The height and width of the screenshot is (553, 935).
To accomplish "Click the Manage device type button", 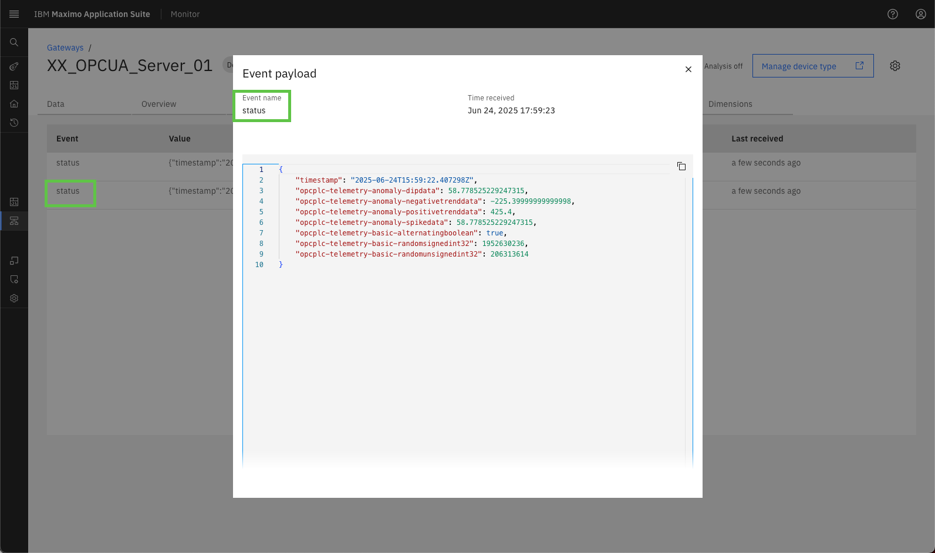I will coord(813,66).
